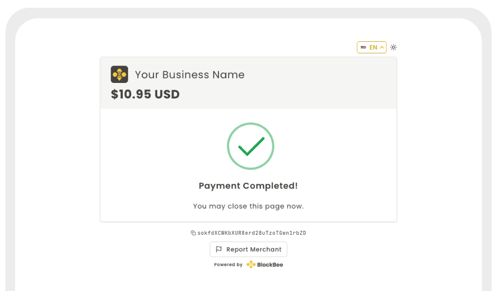Click the BlockBee bee logo in the footer
The width and height of the screenshot is (497, 291).
point(250,264)
